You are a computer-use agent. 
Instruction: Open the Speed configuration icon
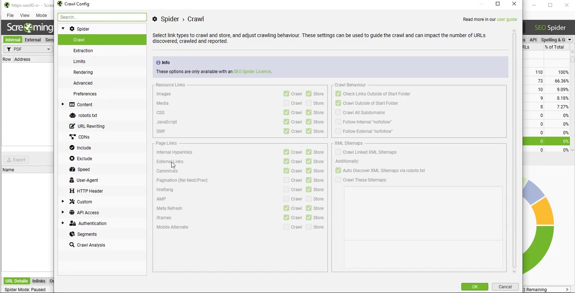pos(72,169)
